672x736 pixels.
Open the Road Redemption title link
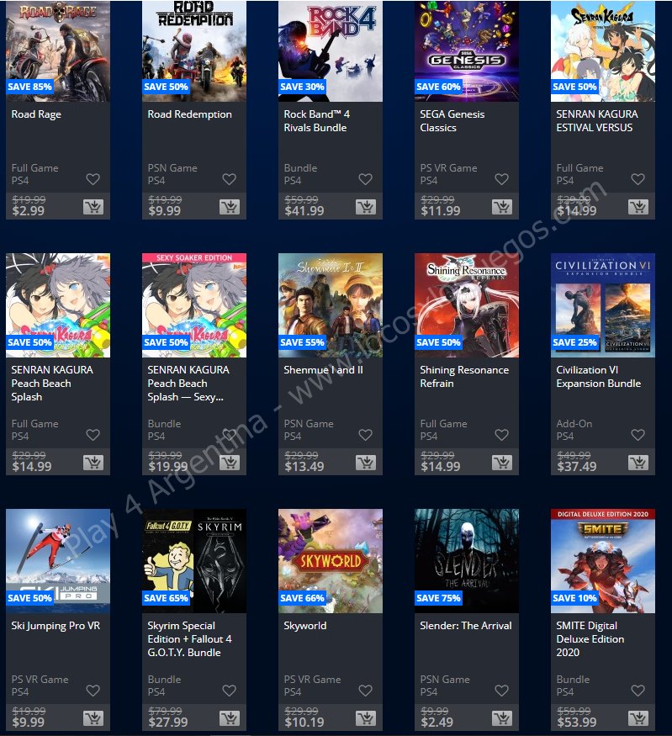click(189, 114)
